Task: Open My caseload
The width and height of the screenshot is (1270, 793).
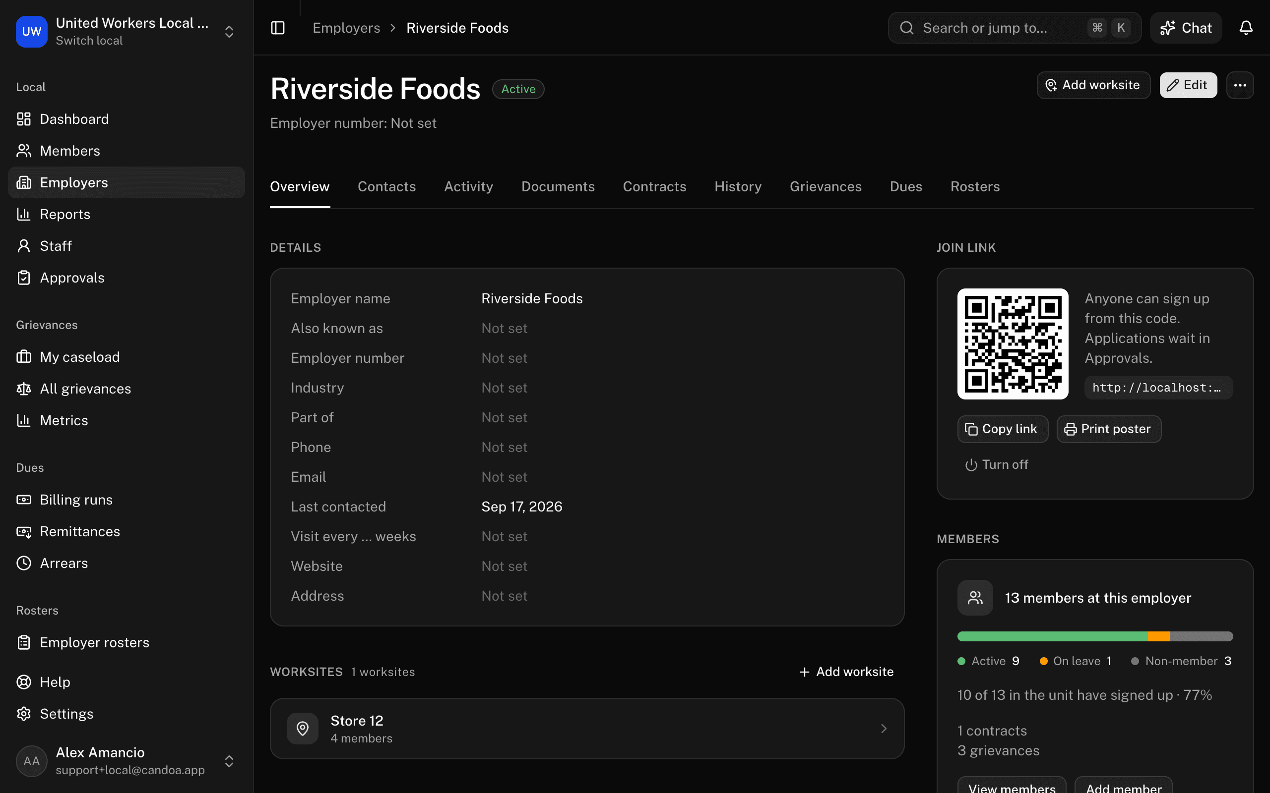Action: click(x=126, y=357)
